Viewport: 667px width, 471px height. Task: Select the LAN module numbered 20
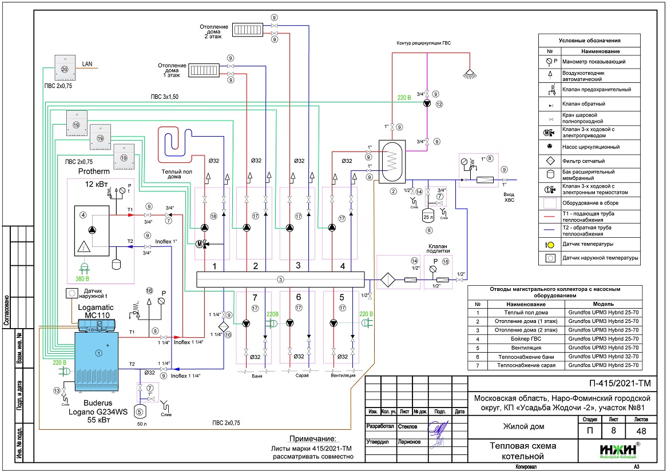pyautogui.click(x=64, y=67)
